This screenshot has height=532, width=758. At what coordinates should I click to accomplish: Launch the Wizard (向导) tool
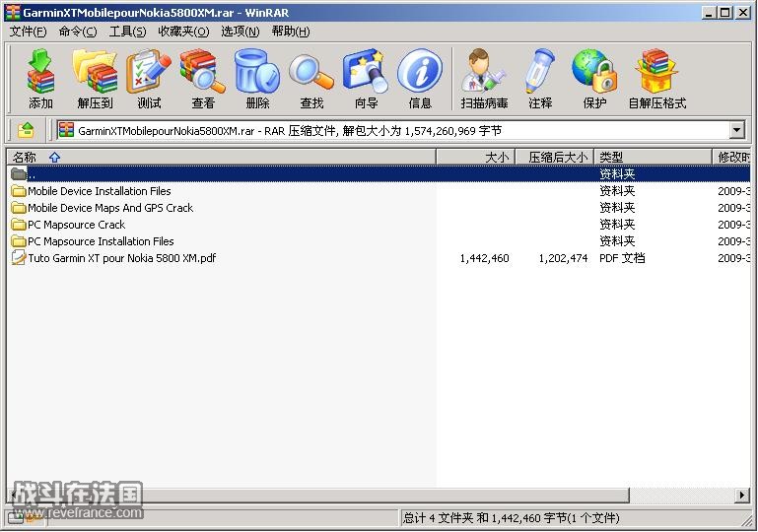coord(366,79)
